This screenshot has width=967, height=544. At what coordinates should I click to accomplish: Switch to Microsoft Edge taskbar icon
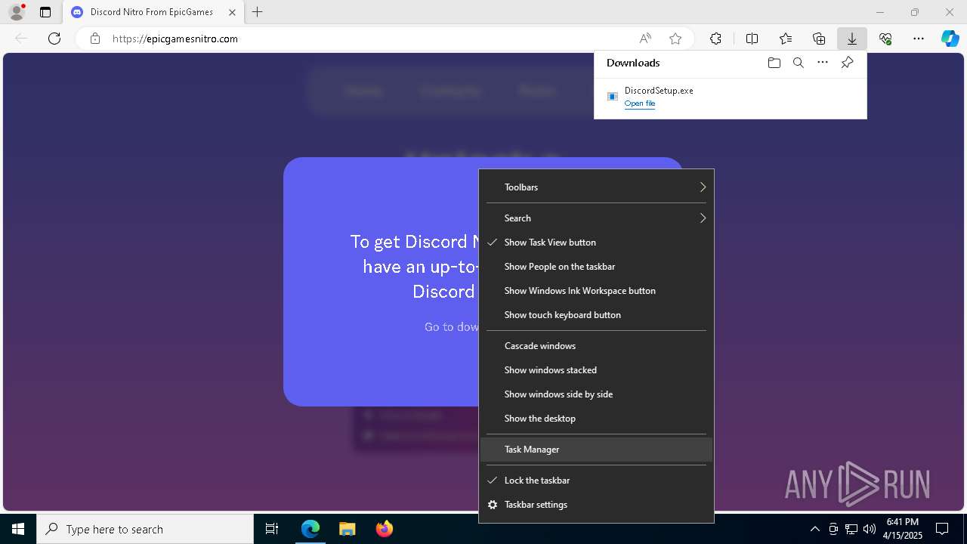tap(310, 529)
